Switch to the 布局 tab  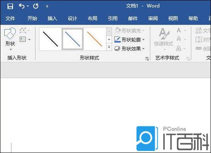[x=92, y=18]
